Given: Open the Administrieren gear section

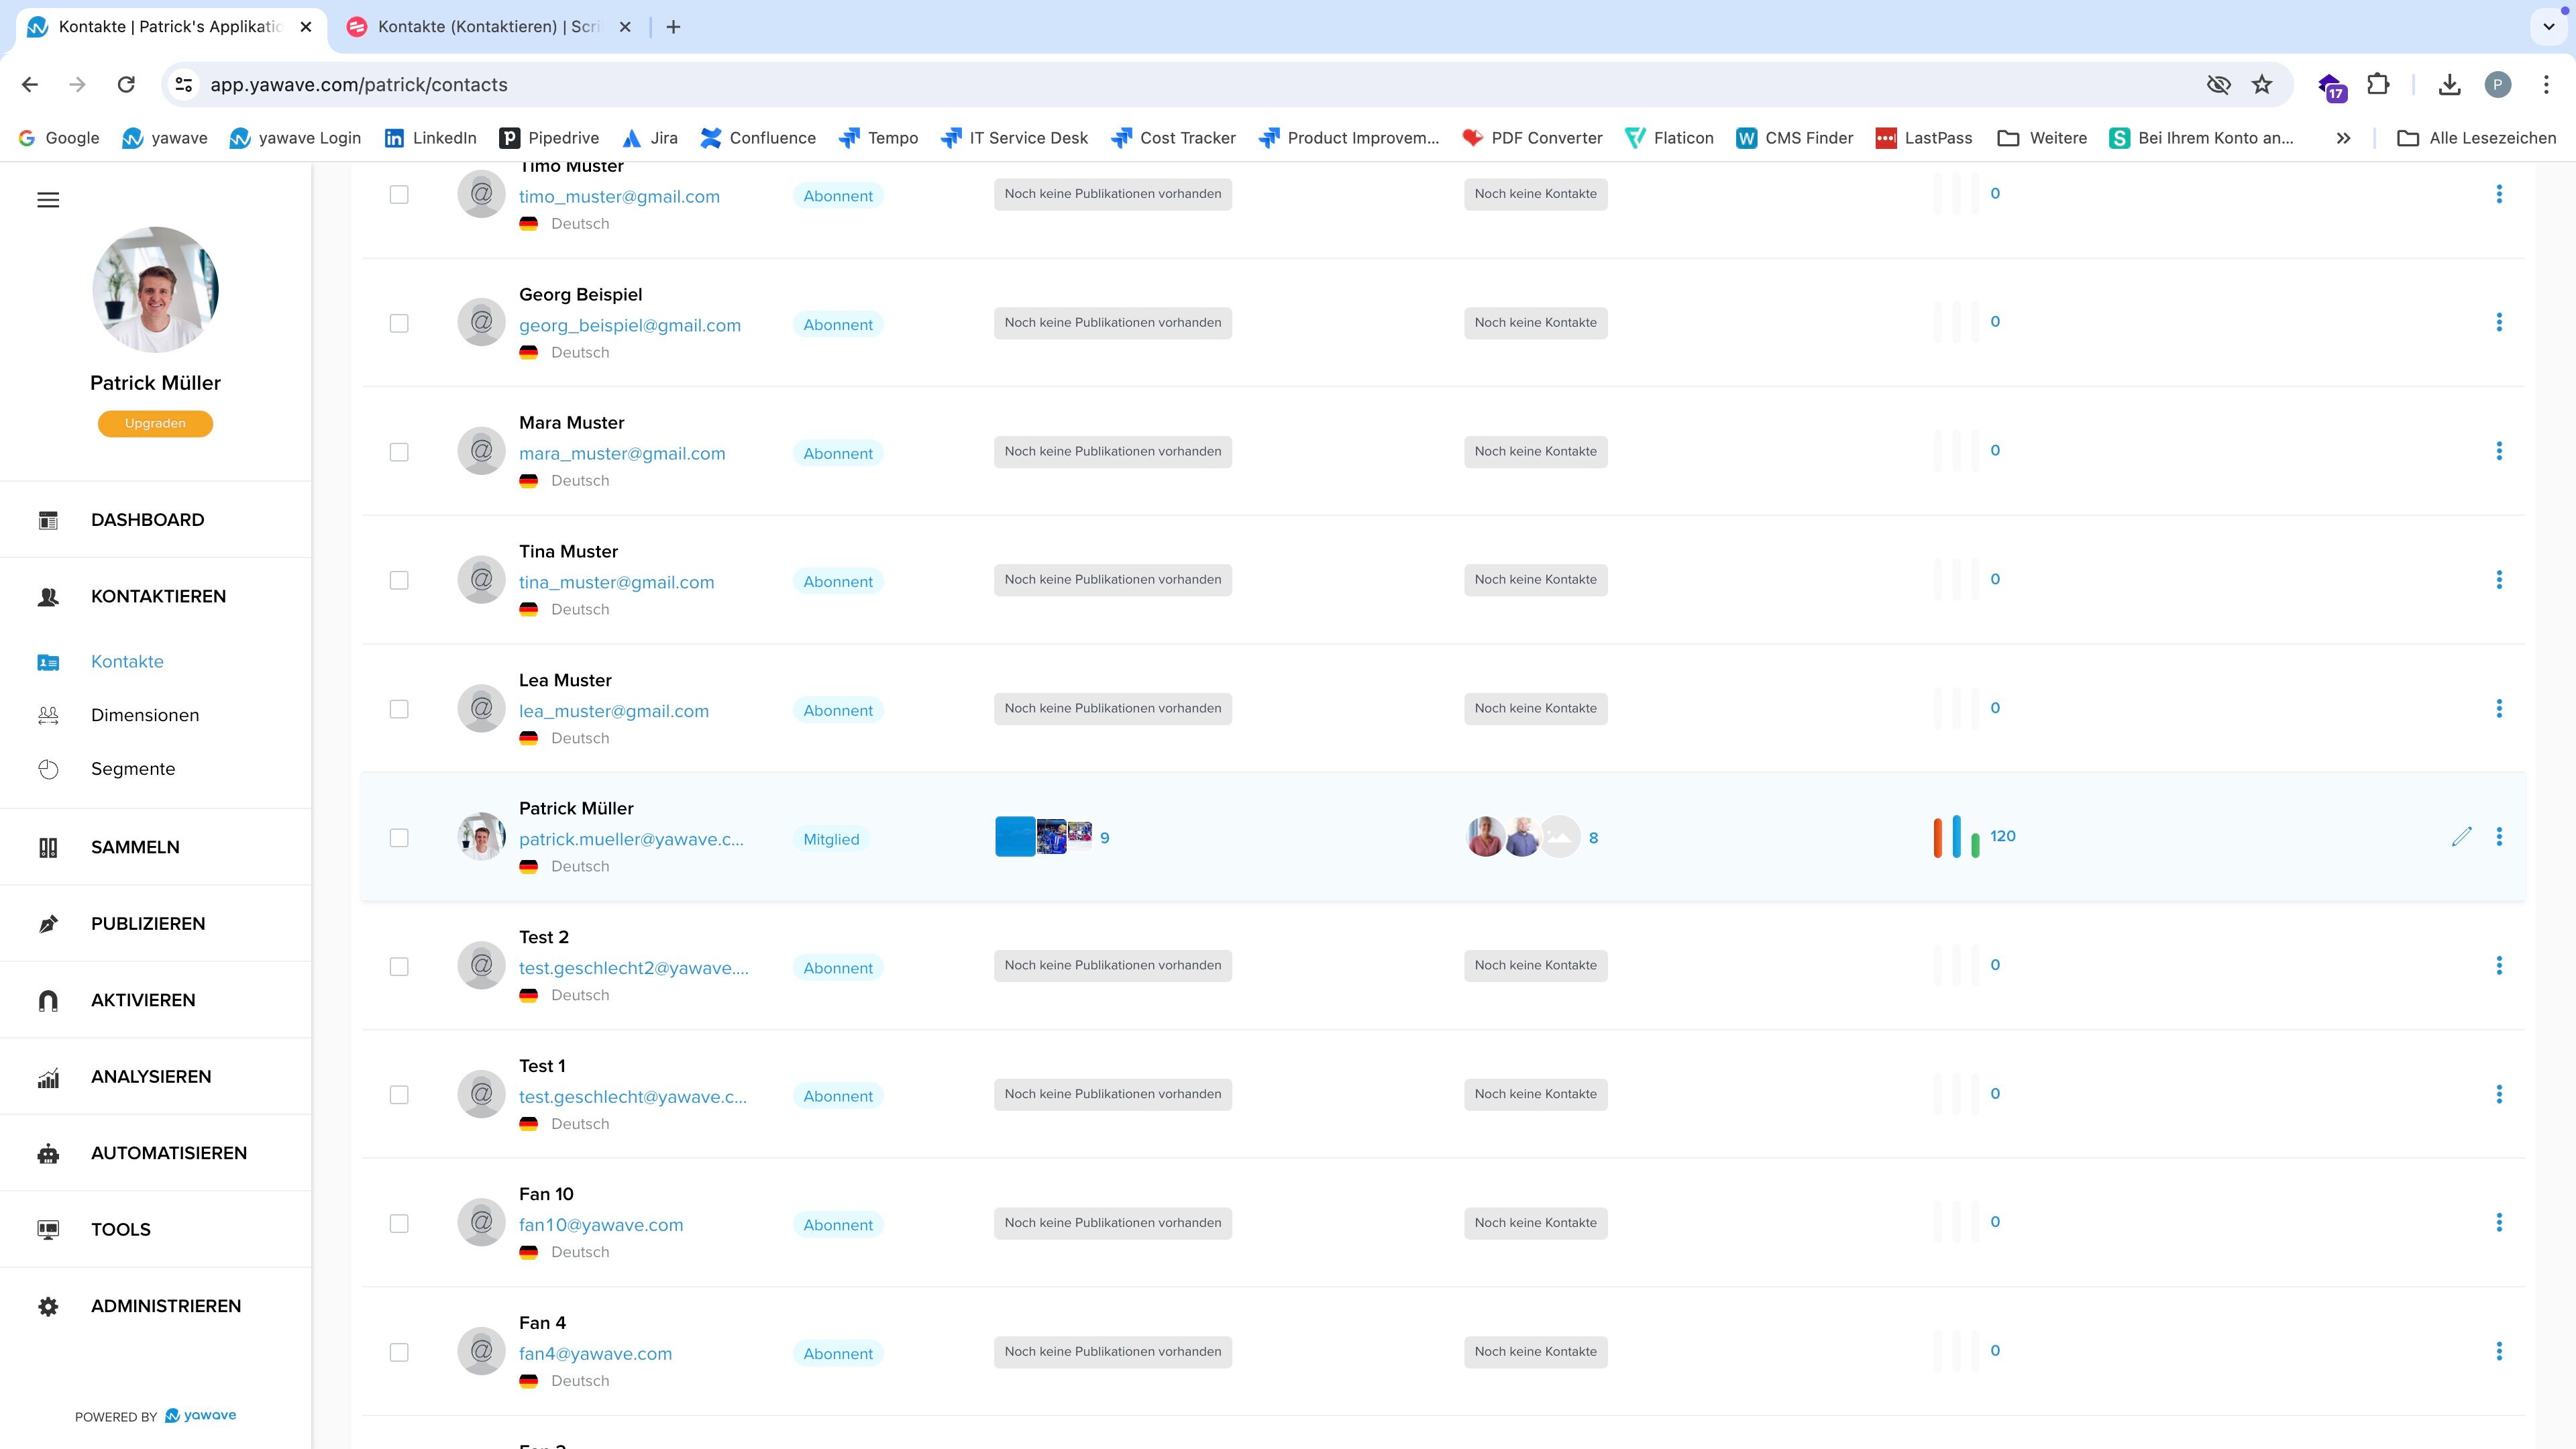Looking at the screenshot, I should tap(165, 1306).
